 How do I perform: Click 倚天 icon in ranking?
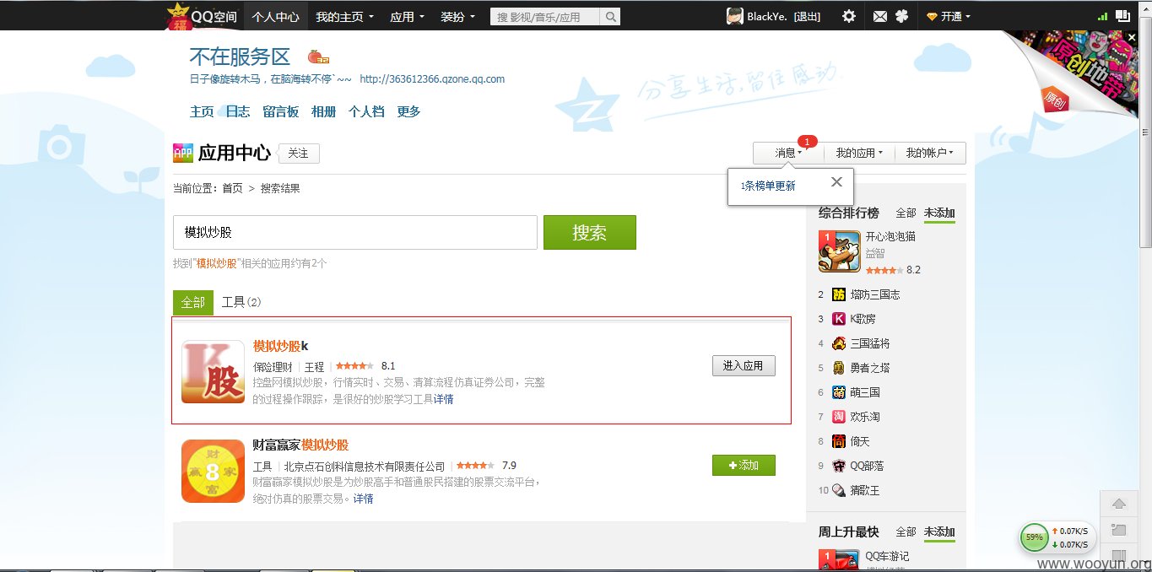[x=839, y=441]
